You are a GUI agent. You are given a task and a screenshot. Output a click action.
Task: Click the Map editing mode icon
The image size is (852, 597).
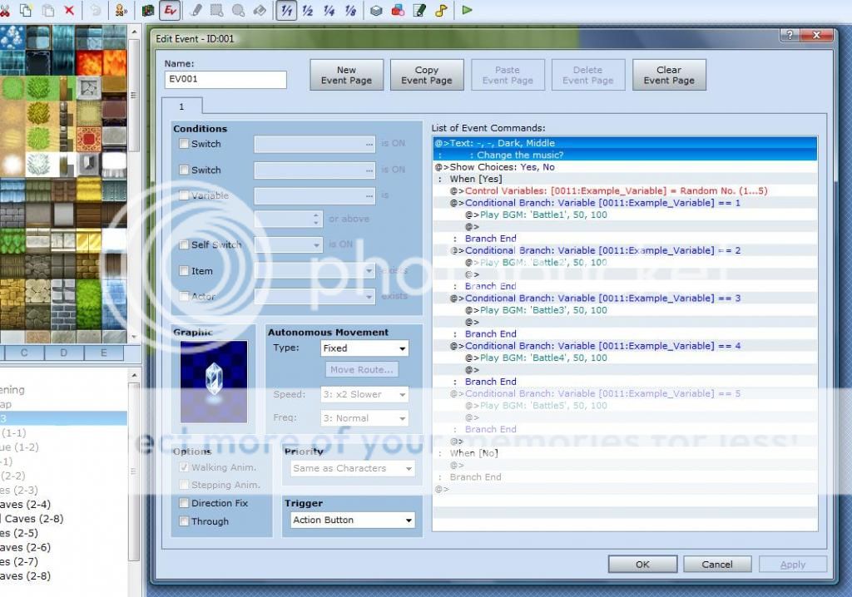tap(148, 10)
